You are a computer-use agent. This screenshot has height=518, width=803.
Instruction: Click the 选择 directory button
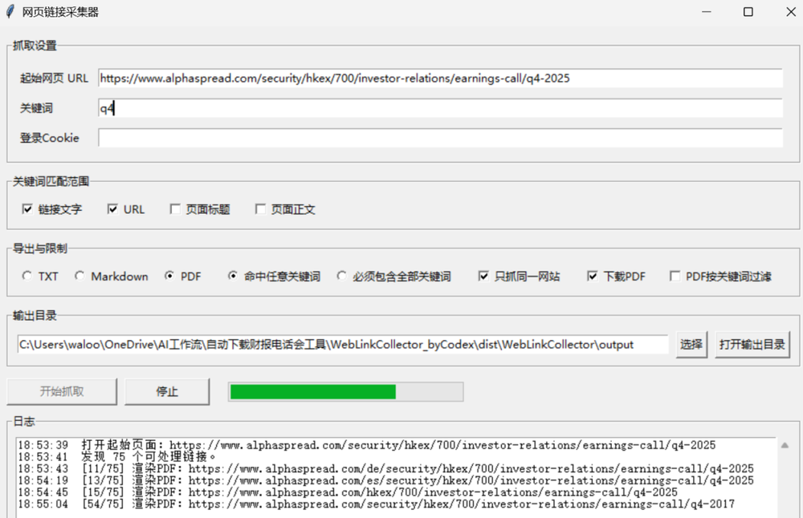691,345
